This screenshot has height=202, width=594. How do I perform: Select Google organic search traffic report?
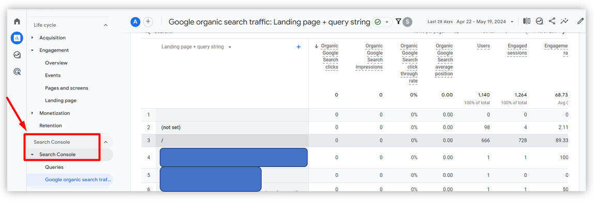[x=79, y=179]
